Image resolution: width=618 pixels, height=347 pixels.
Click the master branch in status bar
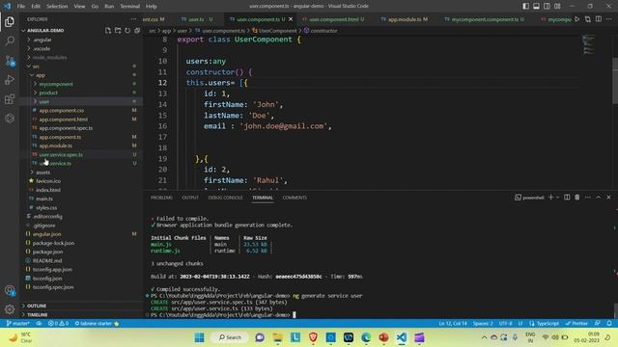pos(17,324)
